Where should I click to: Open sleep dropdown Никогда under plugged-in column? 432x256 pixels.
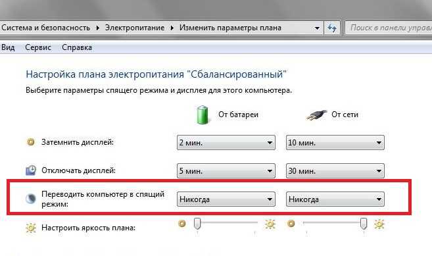tap(335, 199)
